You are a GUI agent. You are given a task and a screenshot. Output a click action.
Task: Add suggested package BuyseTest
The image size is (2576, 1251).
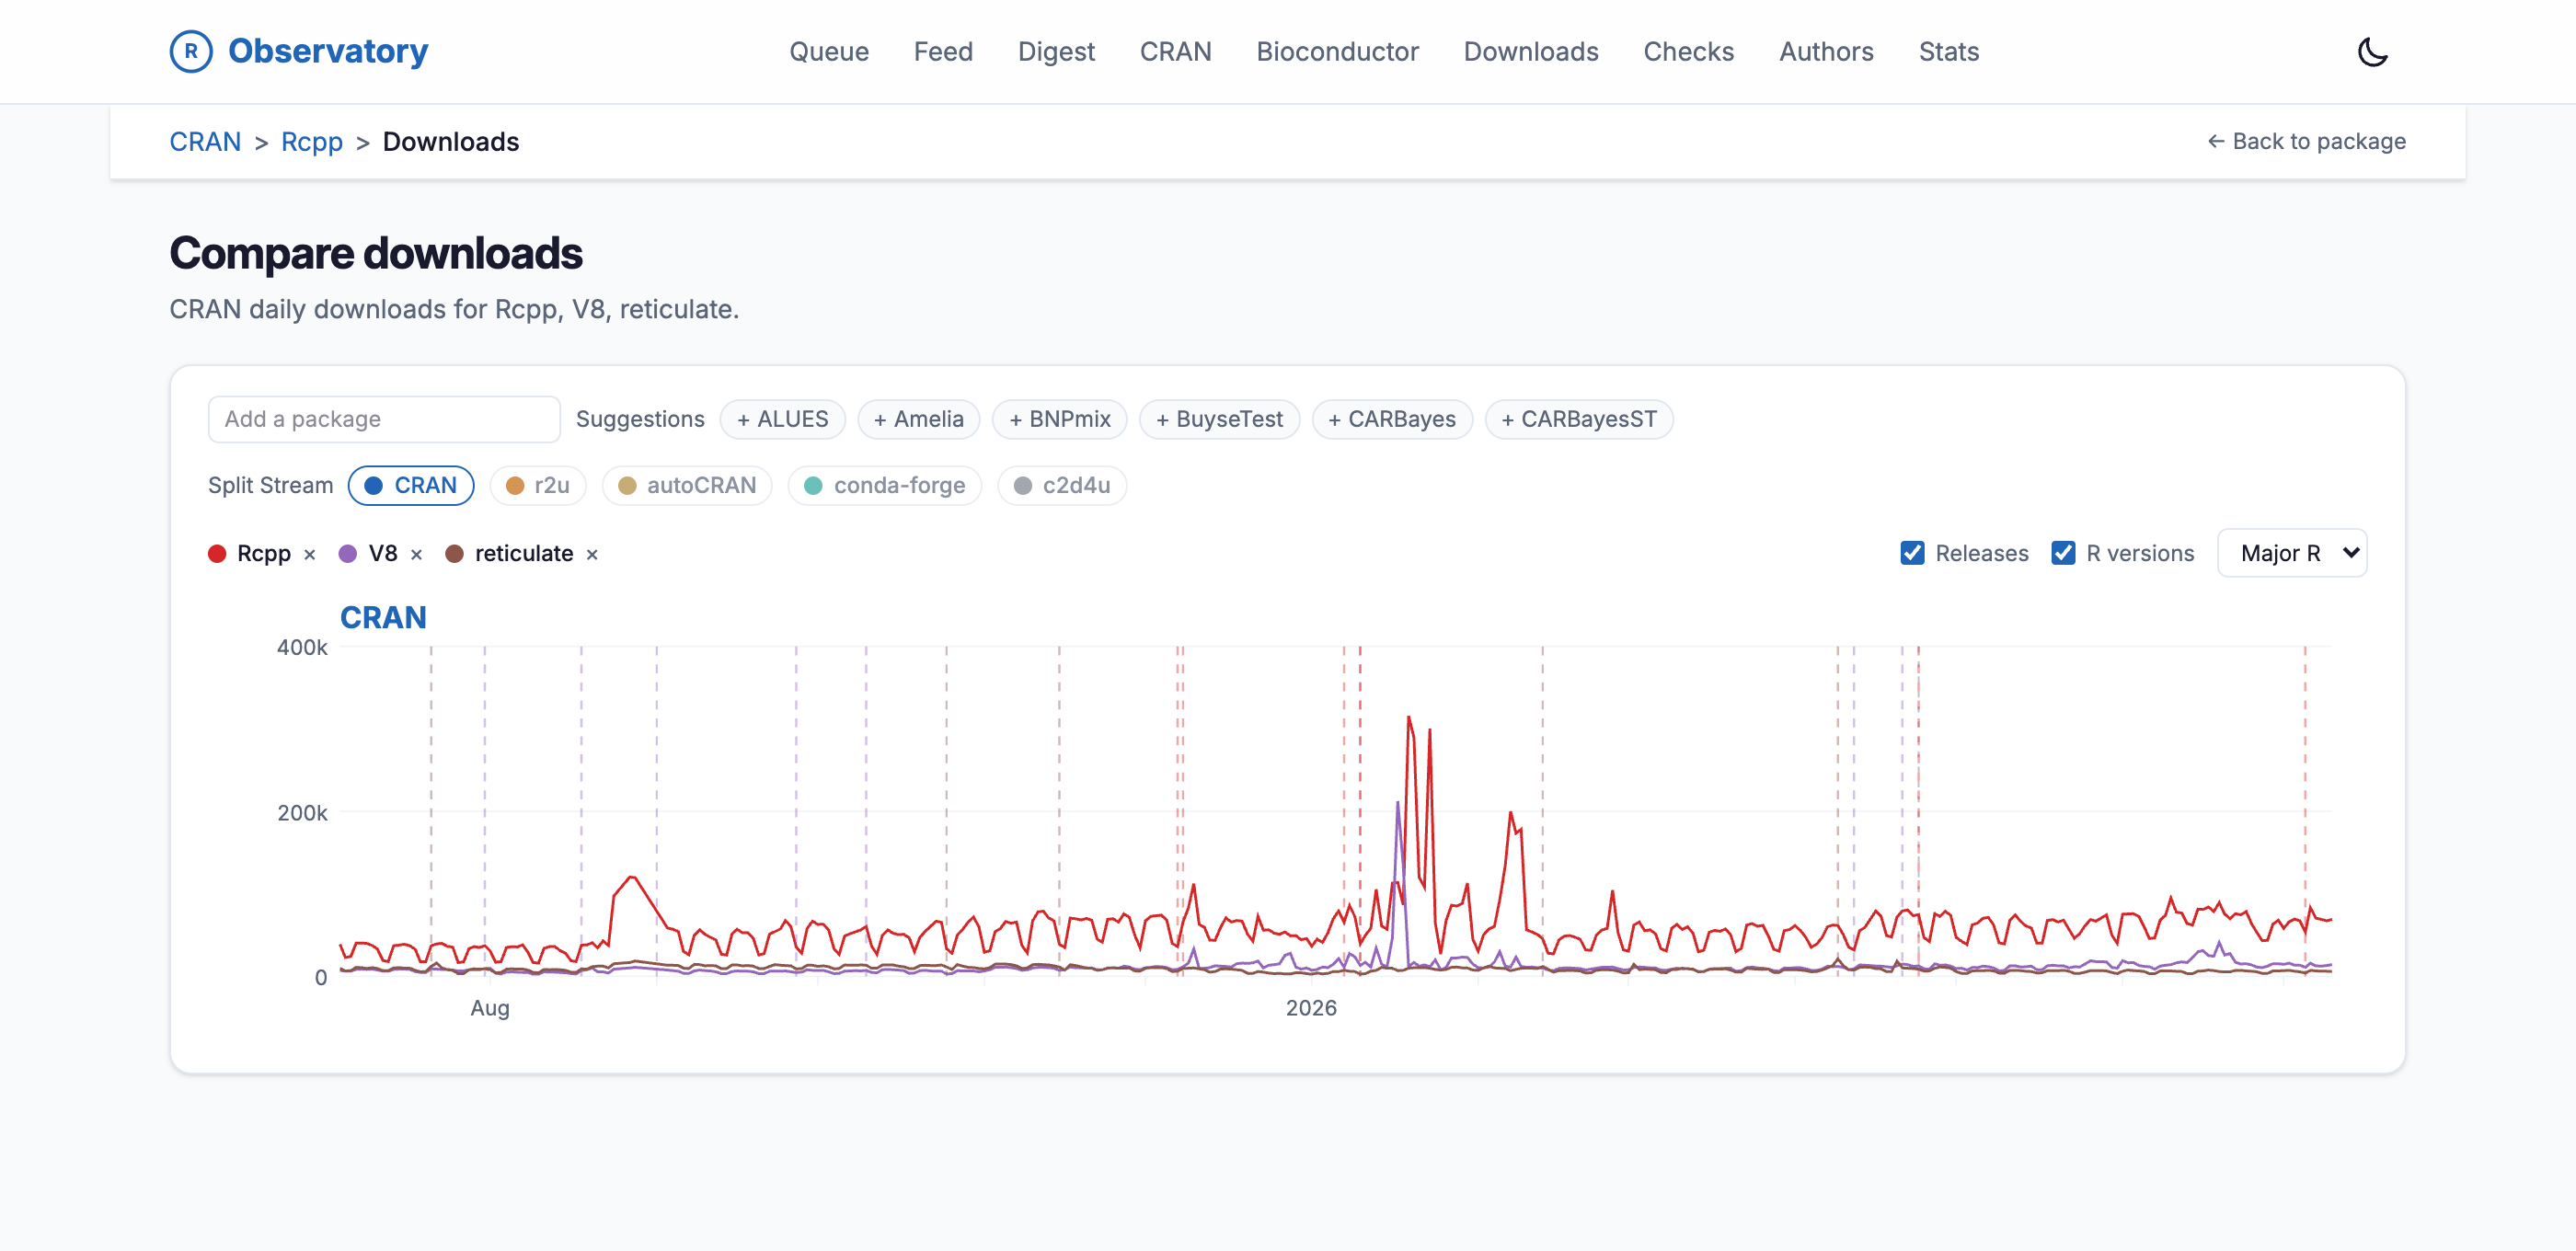1220,419
